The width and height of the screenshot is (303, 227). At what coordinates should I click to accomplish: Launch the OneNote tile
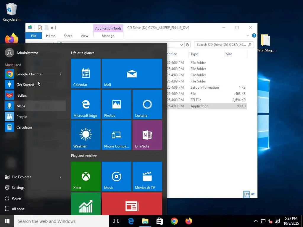(x=147, y=135)
